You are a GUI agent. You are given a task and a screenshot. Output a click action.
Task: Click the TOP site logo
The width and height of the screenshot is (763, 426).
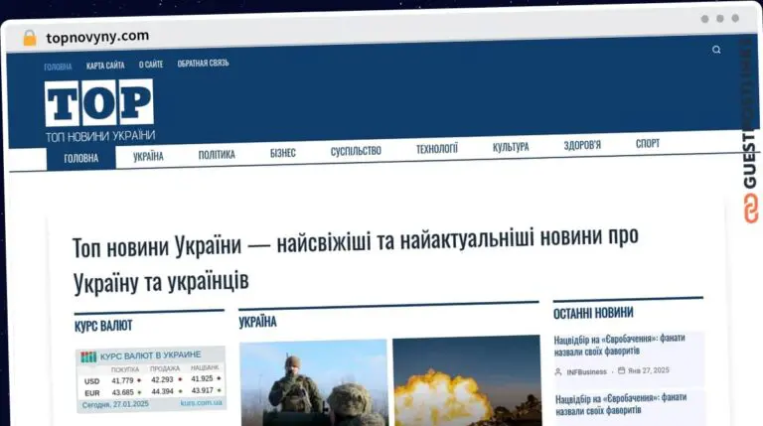tap(99, 103)
